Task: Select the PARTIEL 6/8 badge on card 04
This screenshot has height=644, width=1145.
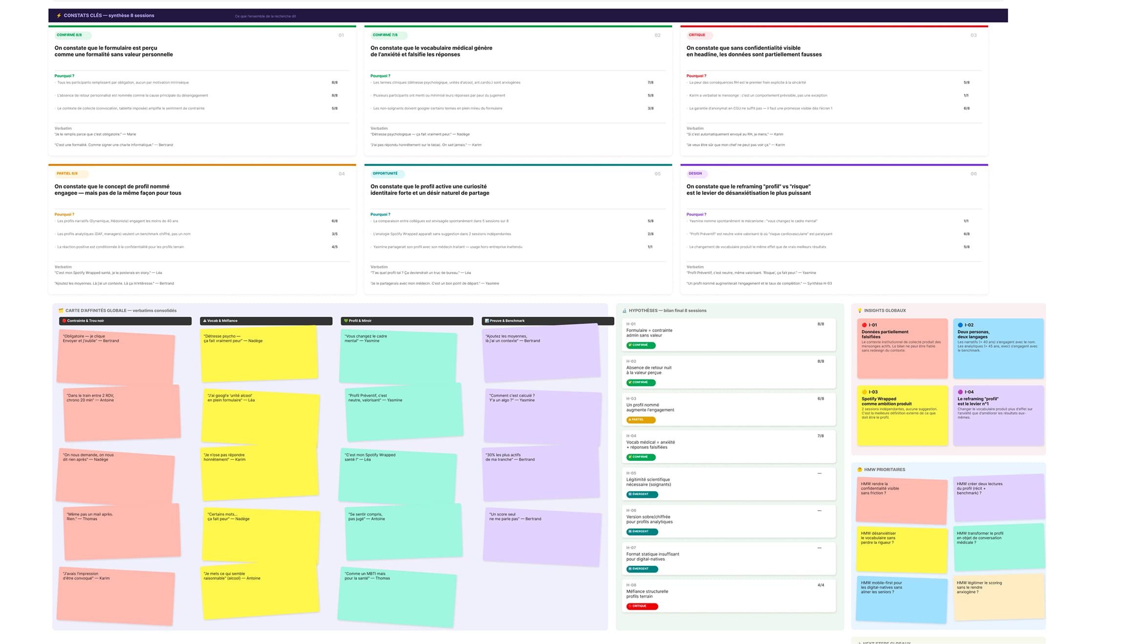Action: click(x=71, y=174)
